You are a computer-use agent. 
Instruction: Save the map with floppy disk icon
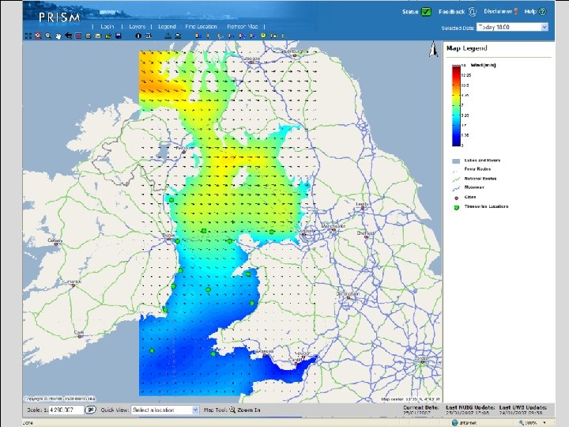point(118,36)
